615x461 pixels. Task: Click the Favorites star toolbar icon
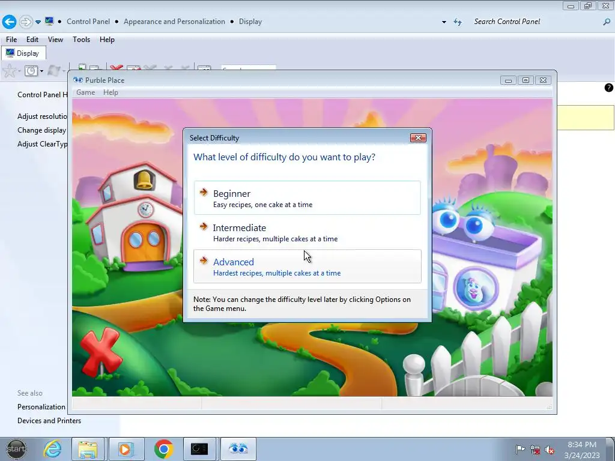tap(9, 71)
